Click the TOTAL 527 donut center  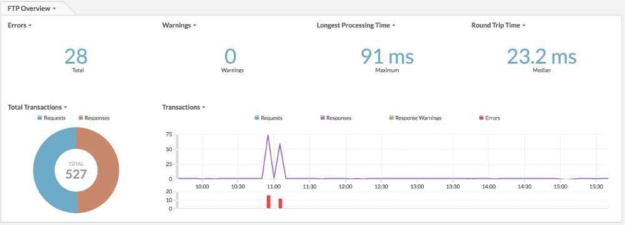point(76,170)
